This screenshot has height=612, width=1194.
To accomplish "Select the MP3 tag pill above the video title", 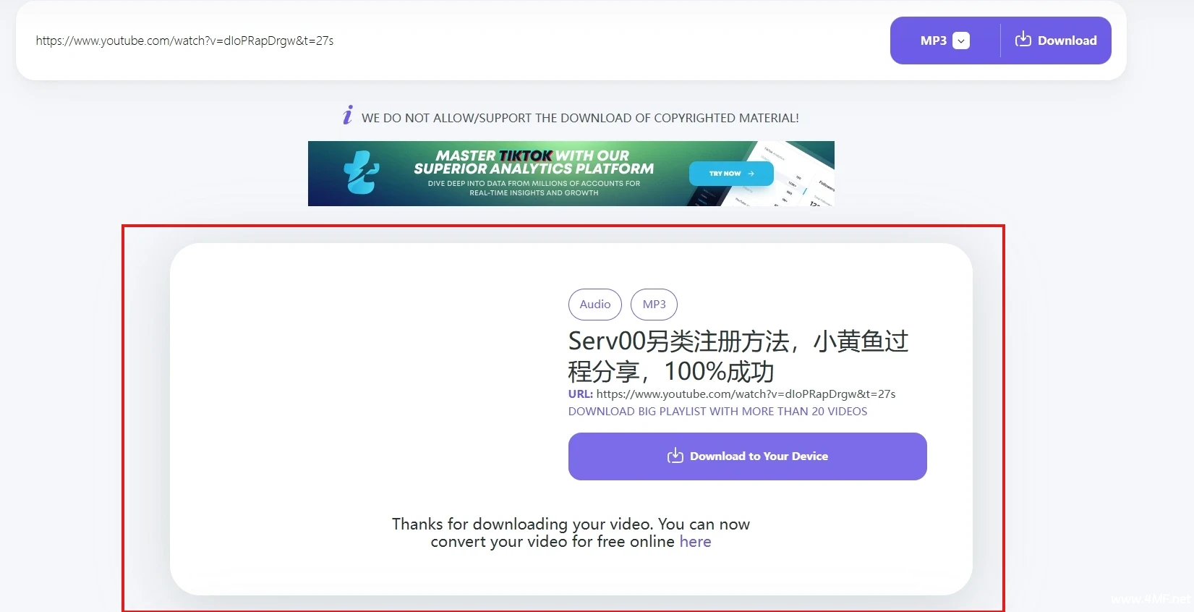I will click(654, 305).
